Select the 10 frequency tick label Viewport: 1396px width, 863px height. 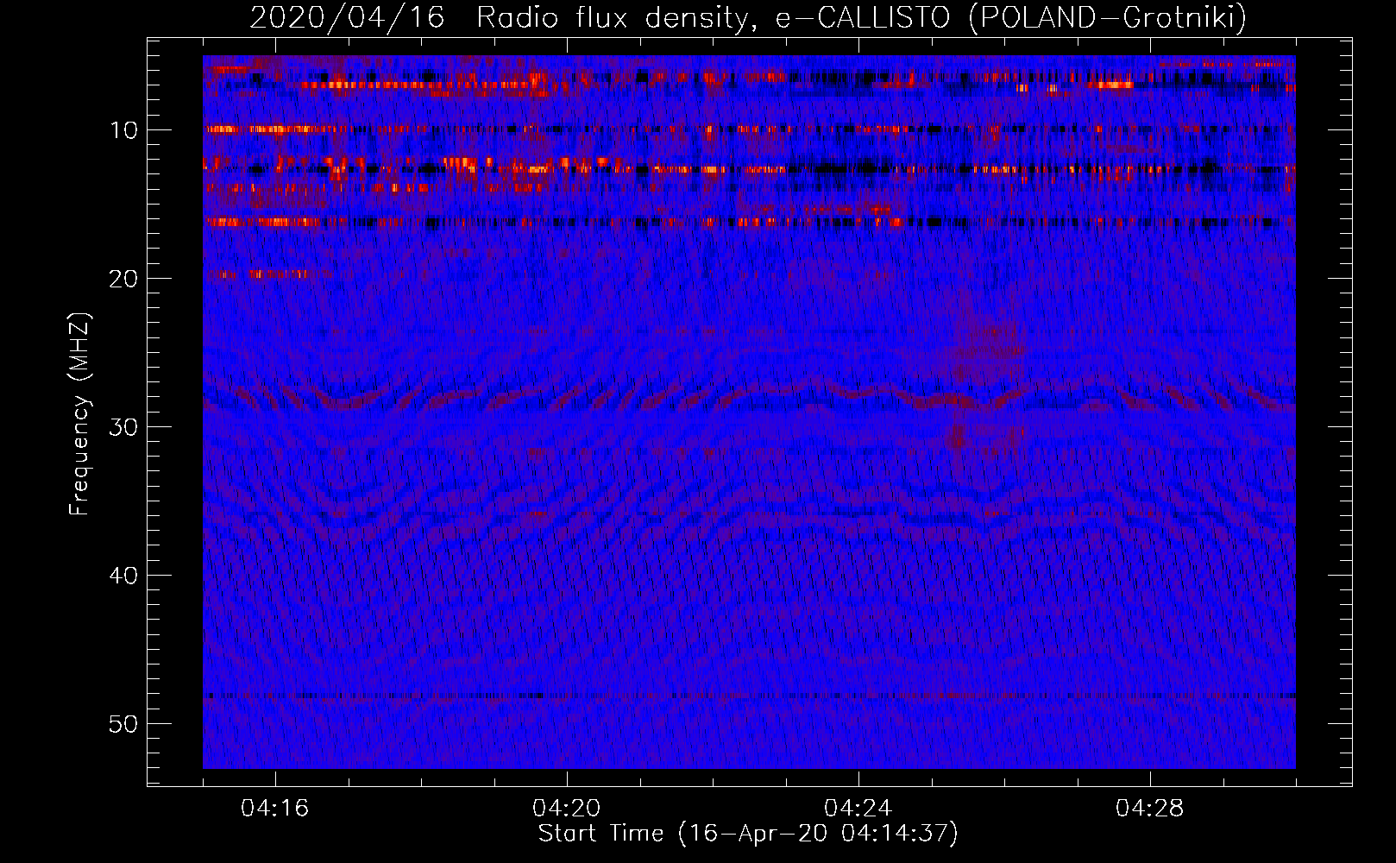[123, 130]
